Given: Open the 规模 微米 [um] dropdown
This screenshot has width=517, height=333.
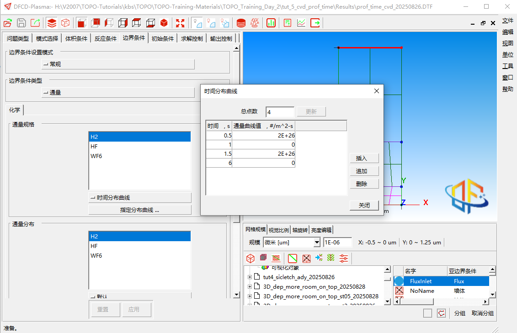Looking at the screenshot, I should pyautogui.click(x=317, y=243).
